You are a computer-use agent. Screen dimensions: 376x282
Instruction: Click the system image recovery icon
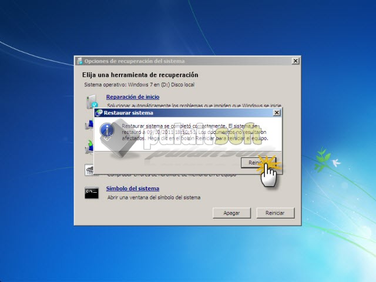click(x=89, y=147)
